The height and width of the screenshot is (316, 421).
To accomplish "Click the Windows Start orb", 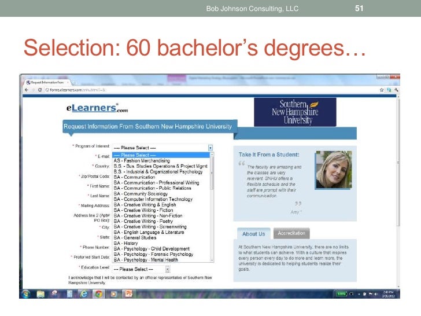I will click(25, 294).
